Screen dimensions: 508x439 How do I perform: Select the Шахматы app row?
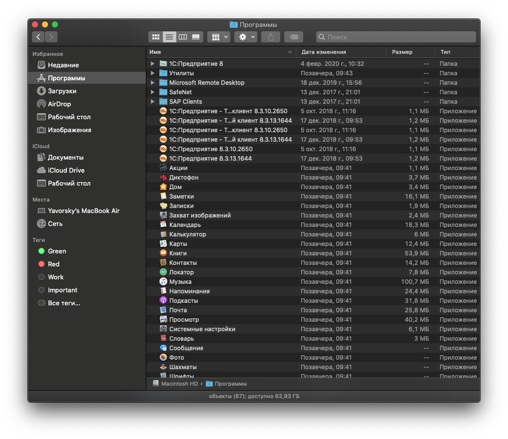pyautogui.click(x=313, y=367)
